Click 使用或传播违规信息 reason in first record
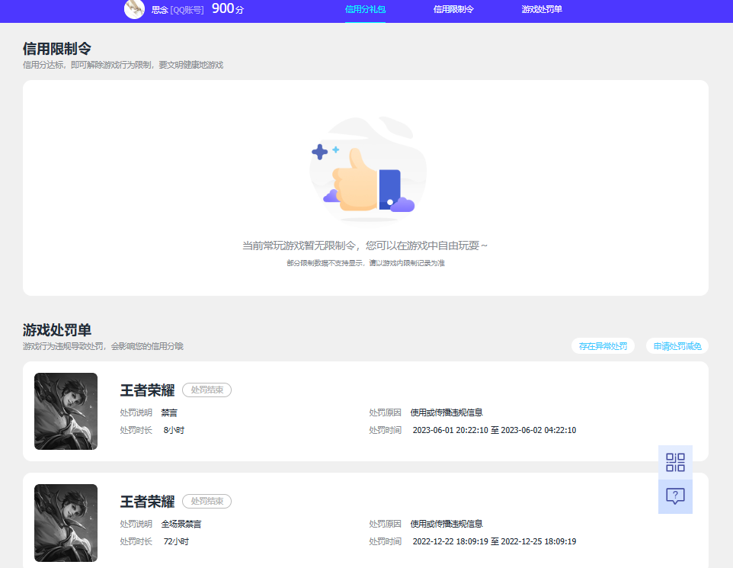 tap(447, 412)
